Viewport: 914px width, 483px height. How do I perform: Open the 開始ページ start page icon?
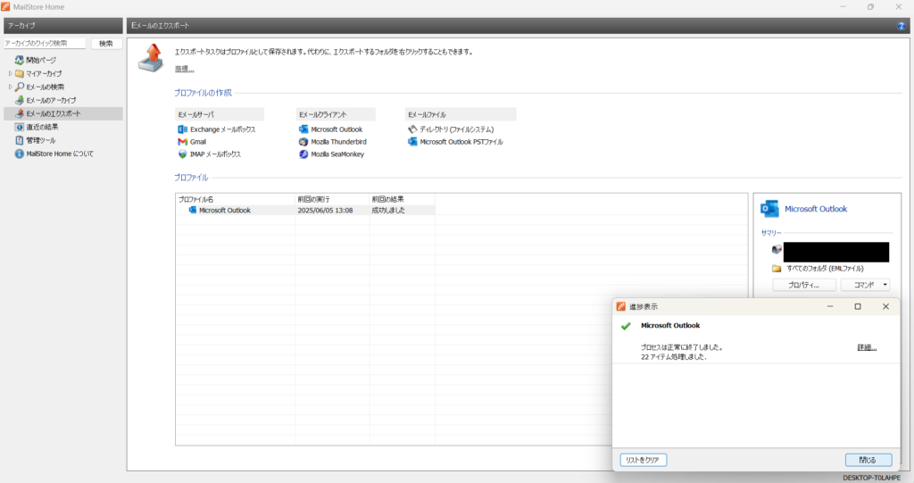(20, 60)
